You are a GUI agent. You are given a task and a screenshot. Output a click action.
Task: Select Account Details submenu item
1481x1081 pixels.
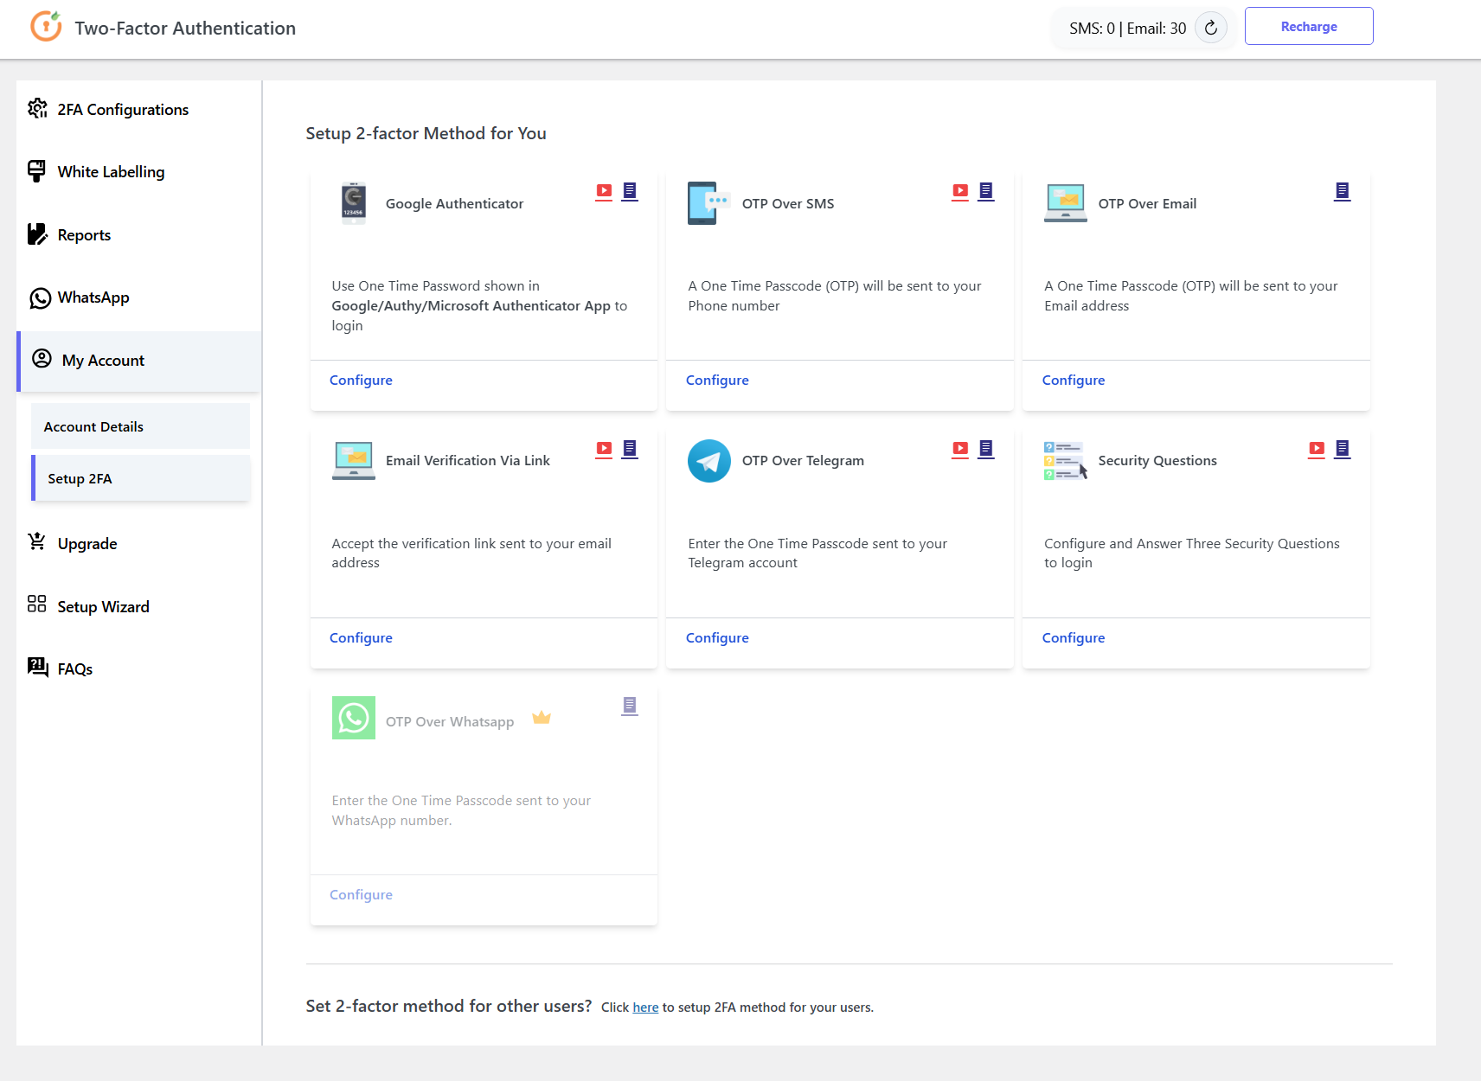(93, 427)
